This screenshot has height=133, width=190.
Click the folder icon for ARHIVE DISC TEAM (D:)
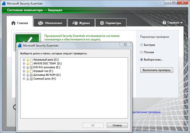[x=28, y=63]
